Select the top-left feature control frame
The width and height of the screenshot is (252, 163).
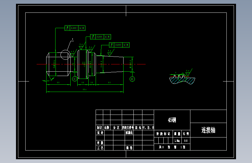coord(75,28)
